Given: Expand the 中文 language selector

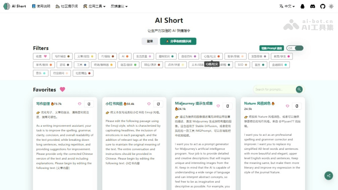Looking at the screenshot, I should point(287,6).
